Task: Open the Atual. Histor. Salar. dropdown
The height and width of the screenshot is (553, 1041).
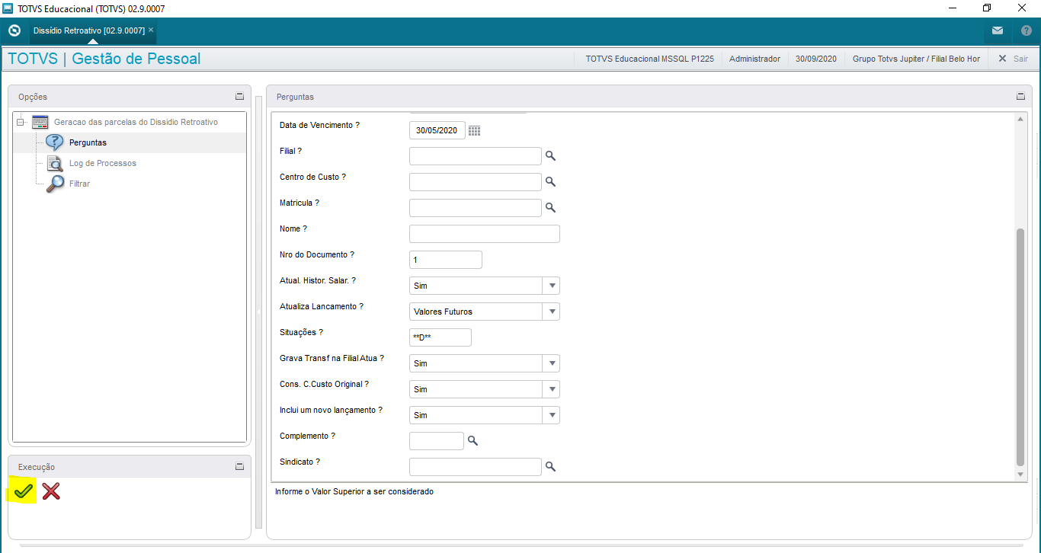Action: pos(551,286)
